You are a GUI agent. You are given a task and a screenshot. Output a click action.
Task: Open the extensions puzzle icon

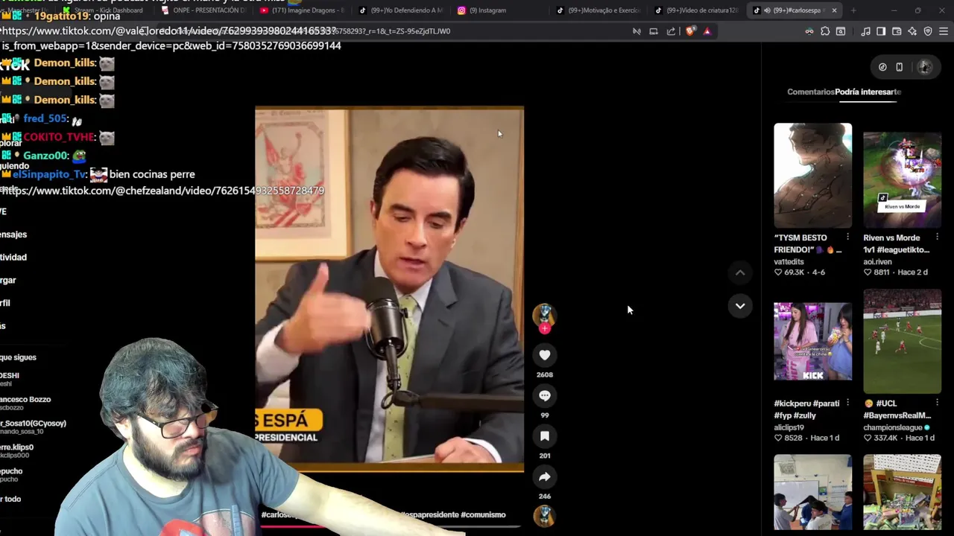[825, 31]
